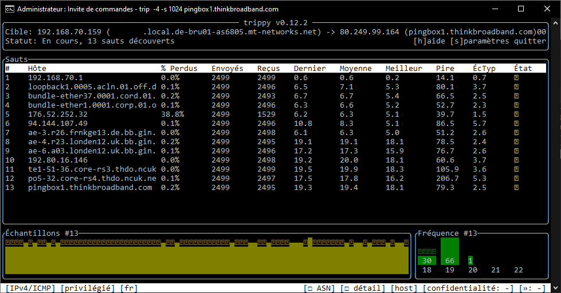Click the confidentialité status bar entry
The height and width of the screenshot is (293, 561).
click(x=468, y=288)
